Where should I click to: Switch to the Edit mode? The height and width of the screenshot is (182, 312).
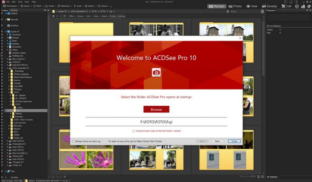click(286, 6)
